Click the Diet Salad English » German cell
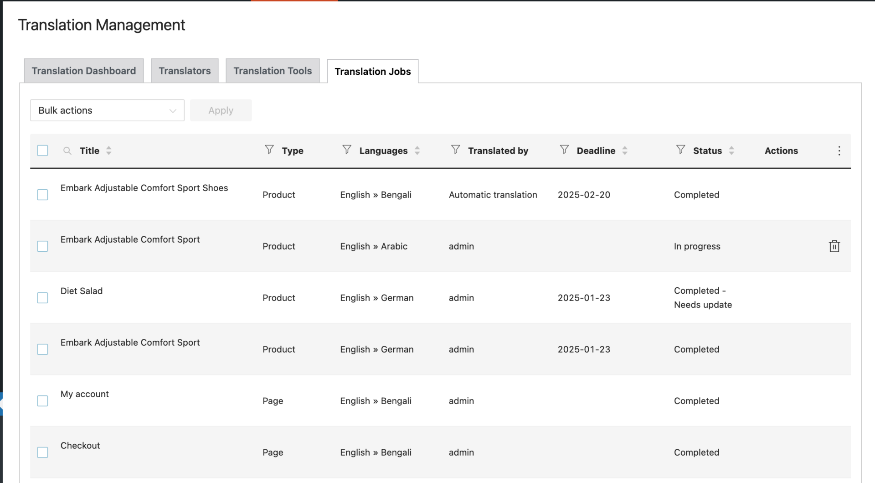This screenshot has width=875, height=483. [x=377, y=298]
